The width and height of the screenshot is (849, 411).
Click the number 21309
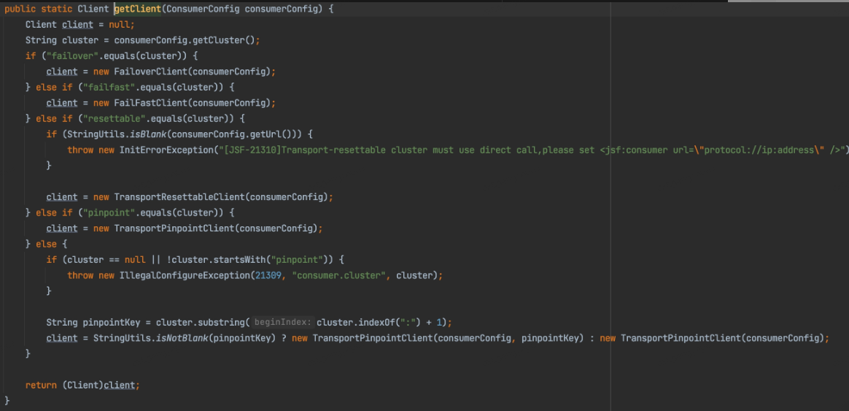(268, 275)
